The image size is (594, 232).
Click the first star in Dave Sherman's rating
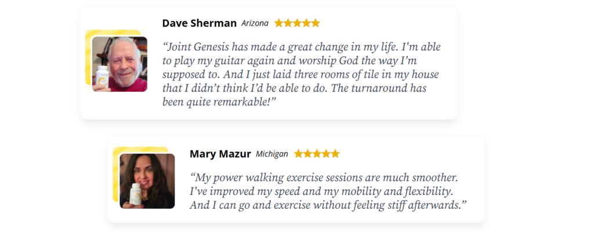(279, 23)
